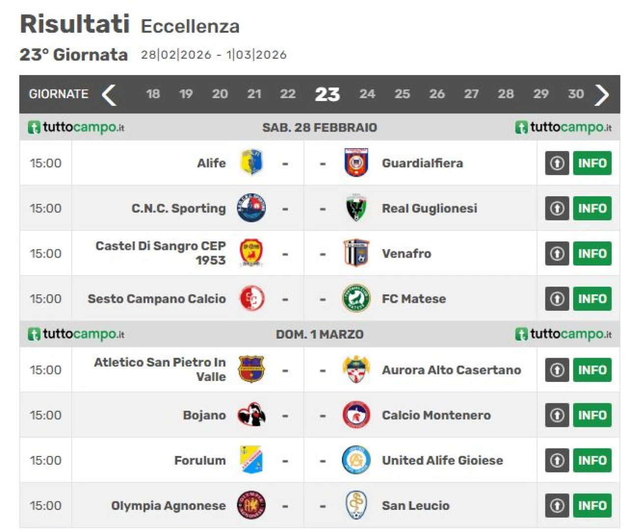Click the tuttocampo.it logo at top left
Viewport: 629px width, 532px height.
click(x=76, y=128)
